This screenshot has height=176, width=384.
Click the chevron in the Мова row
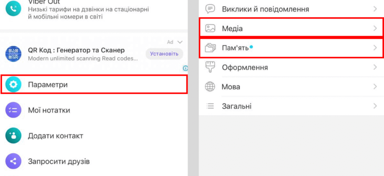click(x=375, y=86)
